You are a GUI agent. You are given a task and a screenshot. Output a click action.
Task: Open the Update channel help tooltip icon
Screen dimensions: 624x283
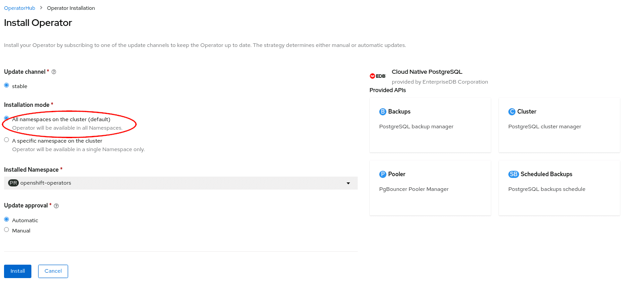pyautogui.click(x=53, y=72)
